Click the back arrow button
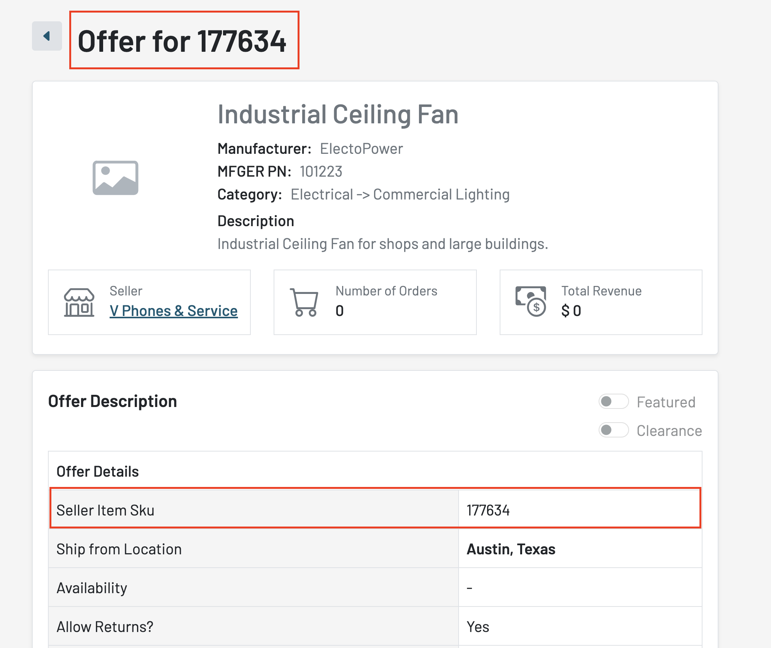Image resolution: width=771 pixels, height=648 pixels. click(x=47, y=36)
